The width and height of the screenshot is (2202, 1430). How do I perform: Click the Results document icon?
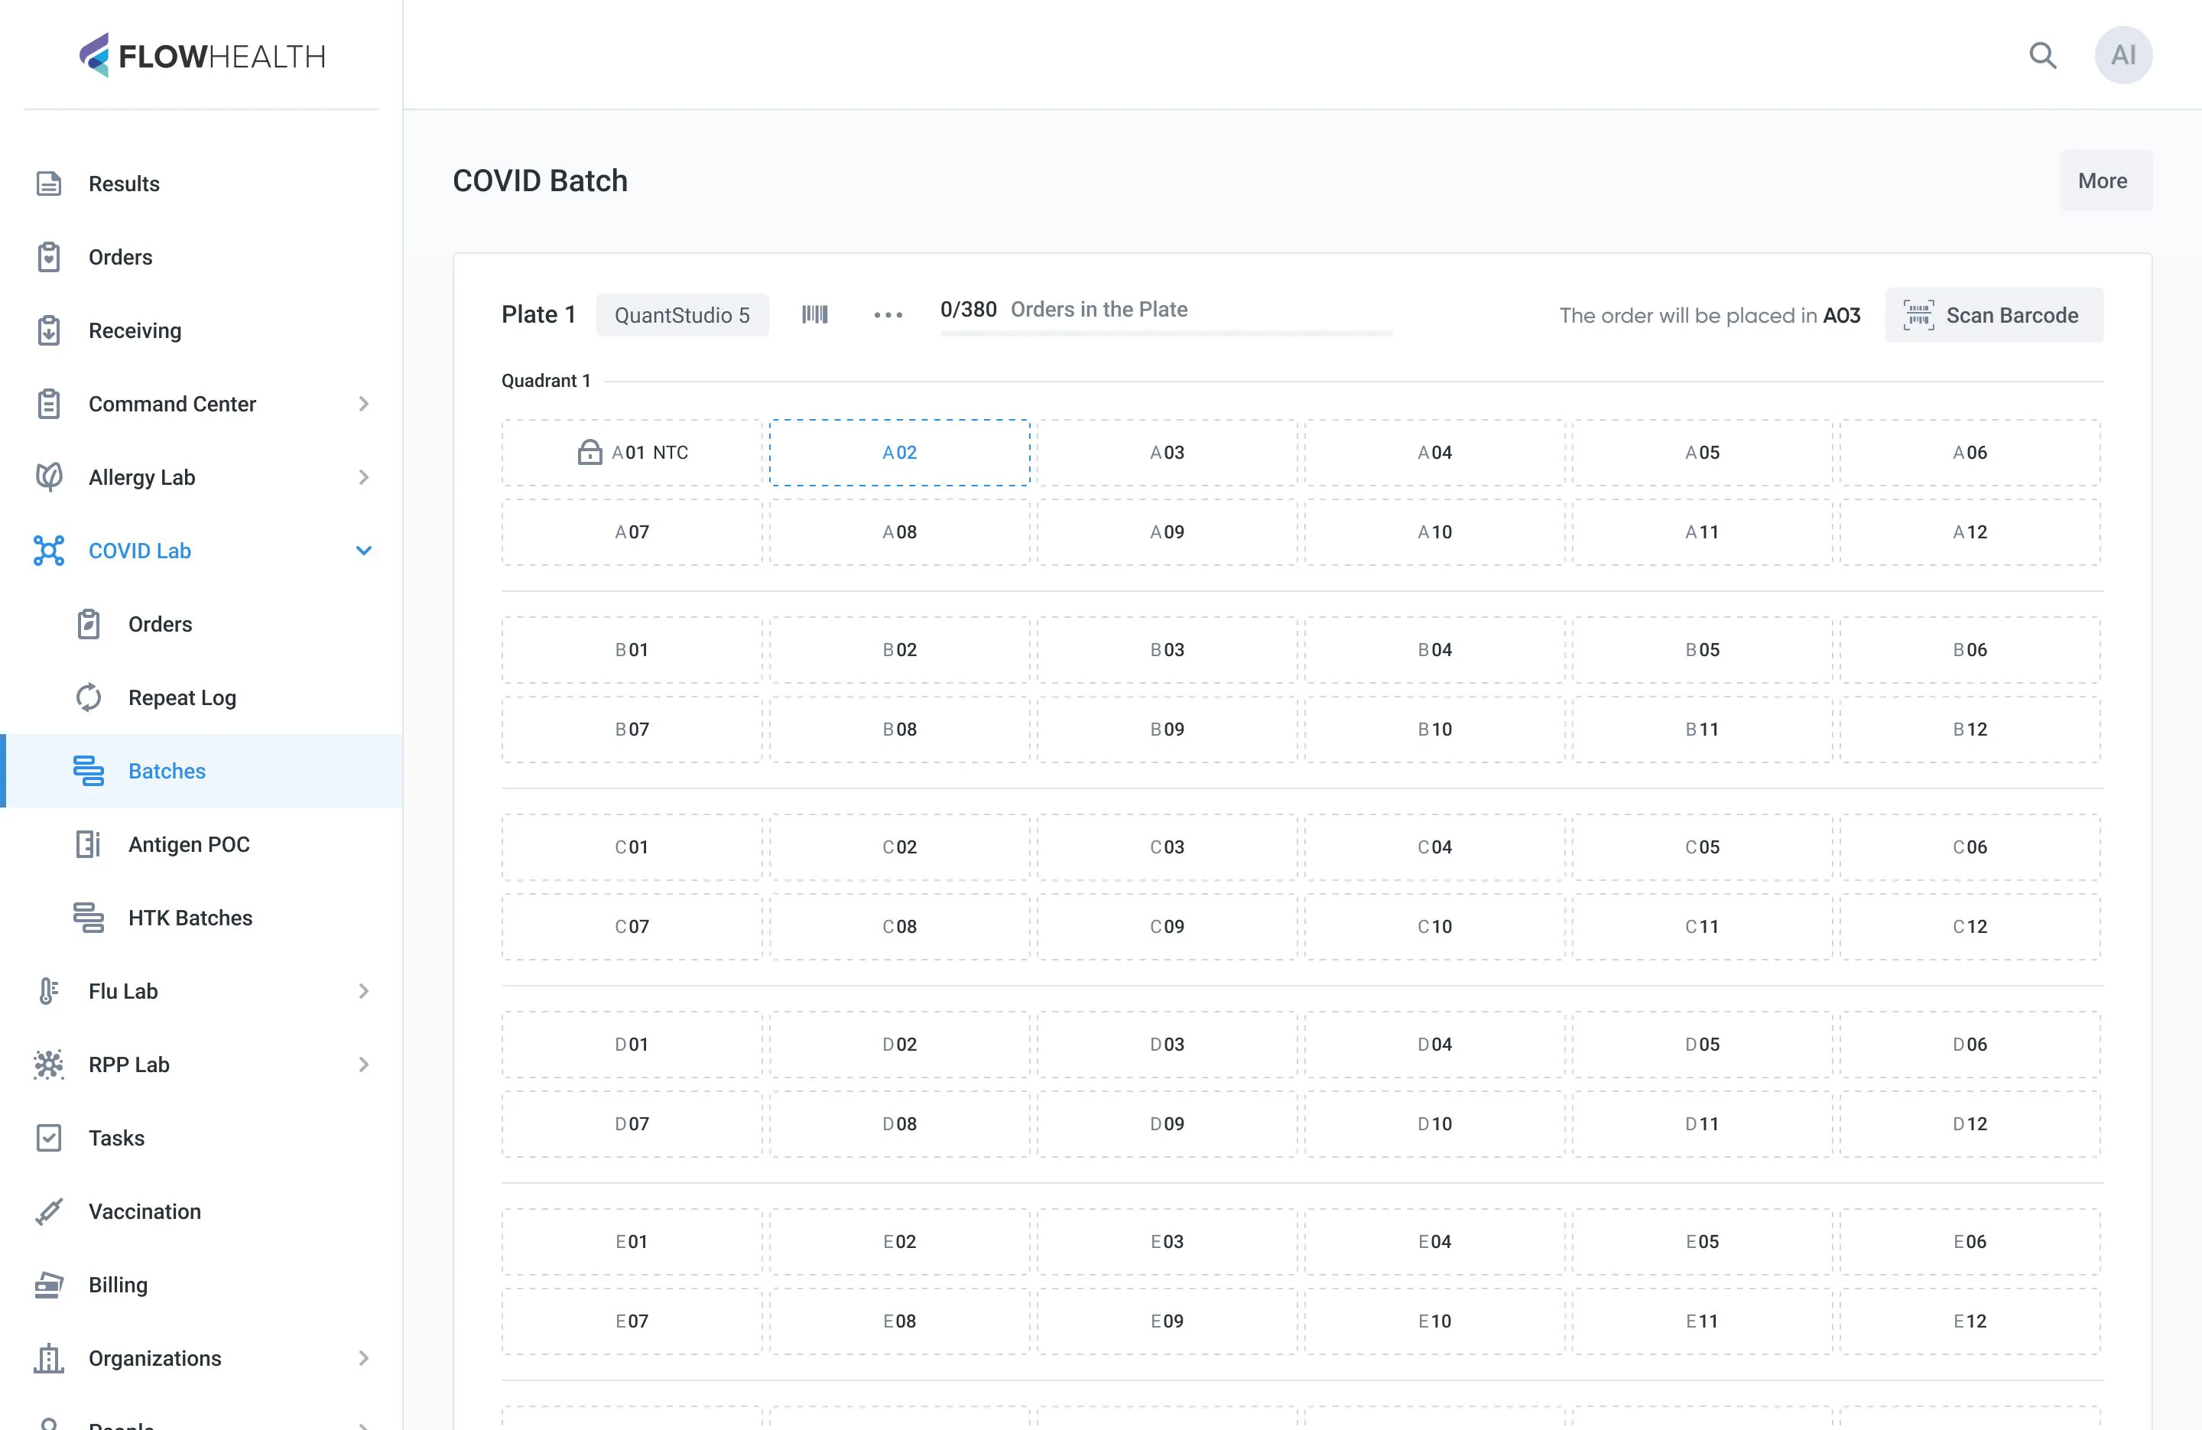pyautogui.click(x=49, y=184)
